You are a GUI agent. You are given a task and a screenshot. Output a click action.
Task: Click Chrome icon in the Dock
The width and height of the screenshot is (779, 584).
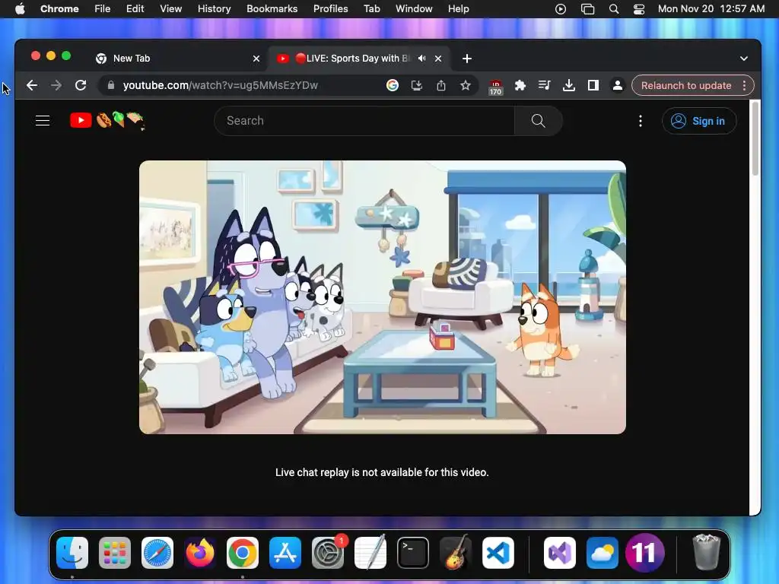click(243, 553)
